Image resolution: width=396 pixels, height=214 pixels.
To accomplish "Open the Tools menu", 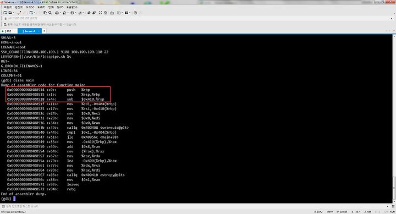I will (x=41, y=7).
